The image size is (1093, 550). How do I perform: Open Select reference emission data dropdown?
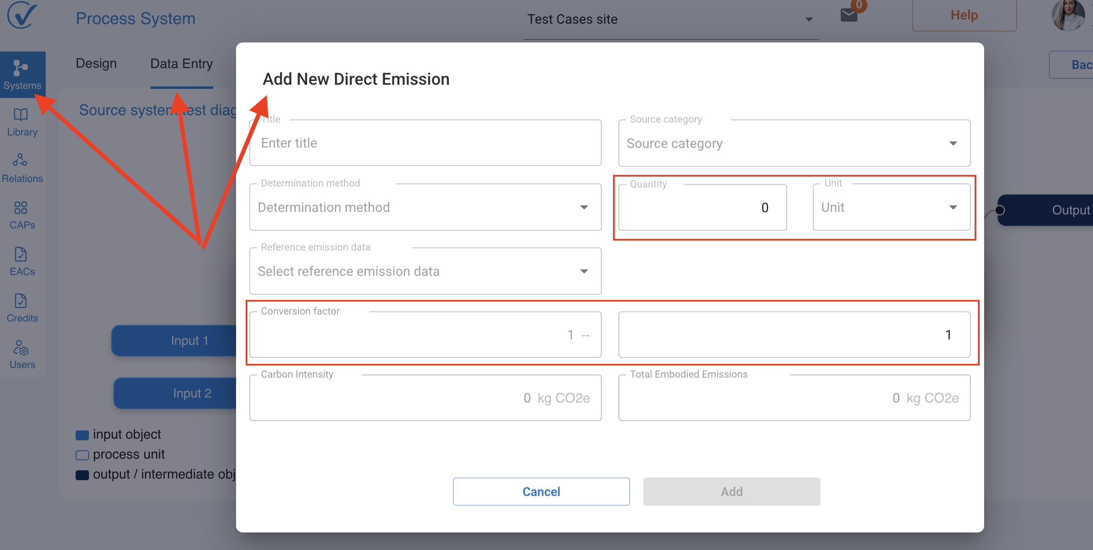(x=425, y=271)
